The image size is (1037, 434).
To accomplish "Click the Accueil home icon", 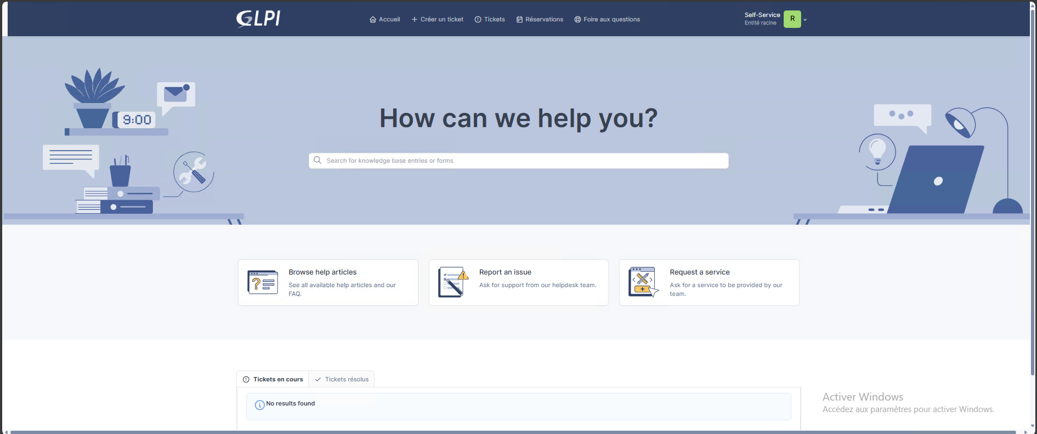I will pos(373,20).
